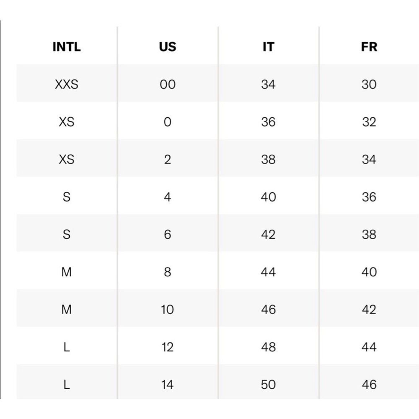Click the FR column header
419x419 pixels.
click(x=369, y=47)
